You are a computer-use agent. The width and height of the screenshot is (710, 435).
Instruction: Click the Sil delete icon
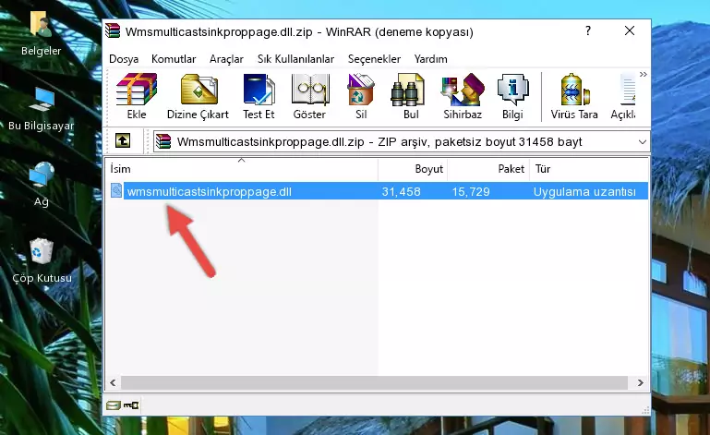coord(361,96)
